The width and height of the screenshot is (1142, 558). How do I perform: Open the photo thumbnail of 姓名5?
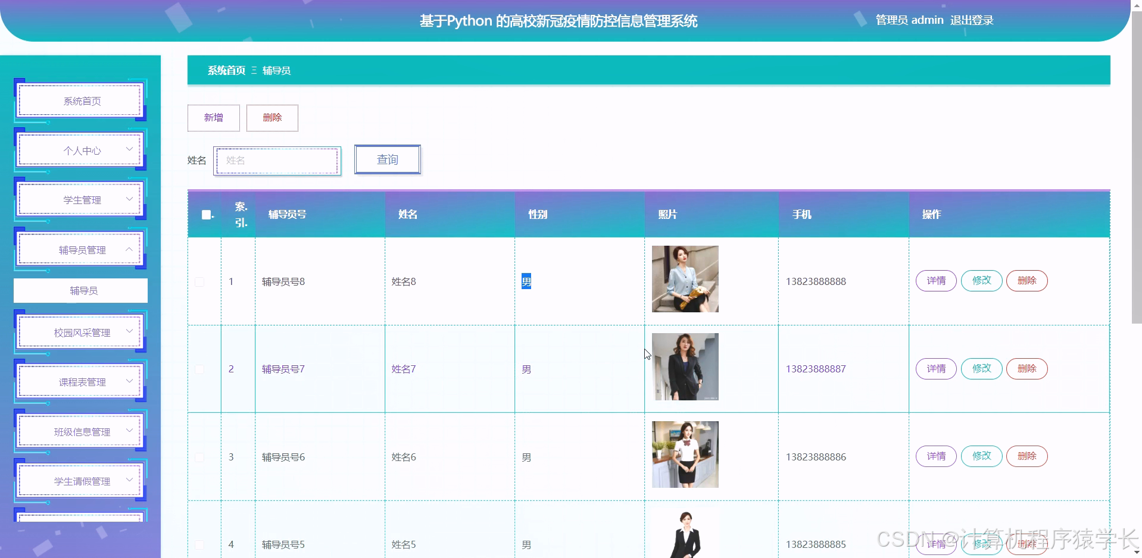pyautogui.click(x=685, y=534)
